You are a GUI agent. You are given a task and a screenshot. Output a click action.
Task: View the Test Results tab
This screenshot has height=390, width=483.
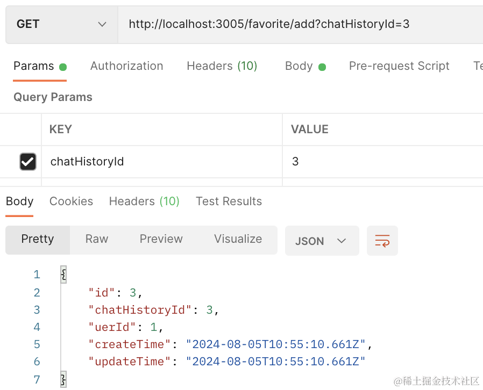[x=229, y=201]
